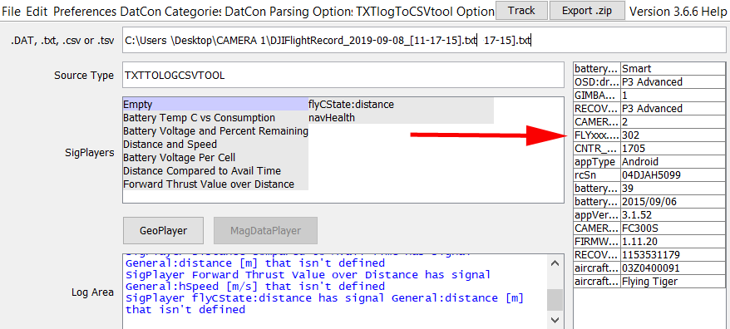Image resolution: width=730 pixels, height=329 pixels.
Task: Open the Preferences menu
Action: pyautogui.click(x=84, y=11)
